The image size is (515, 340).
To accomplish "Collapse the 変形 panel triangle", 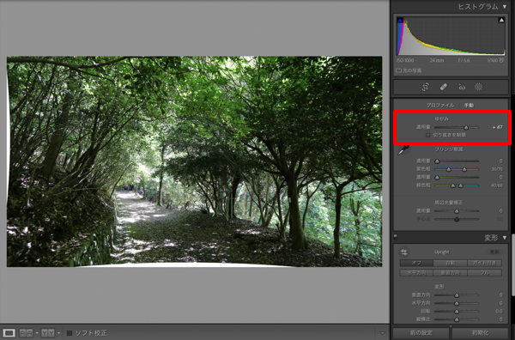I will pyautogui.click(x=505, y=238).
